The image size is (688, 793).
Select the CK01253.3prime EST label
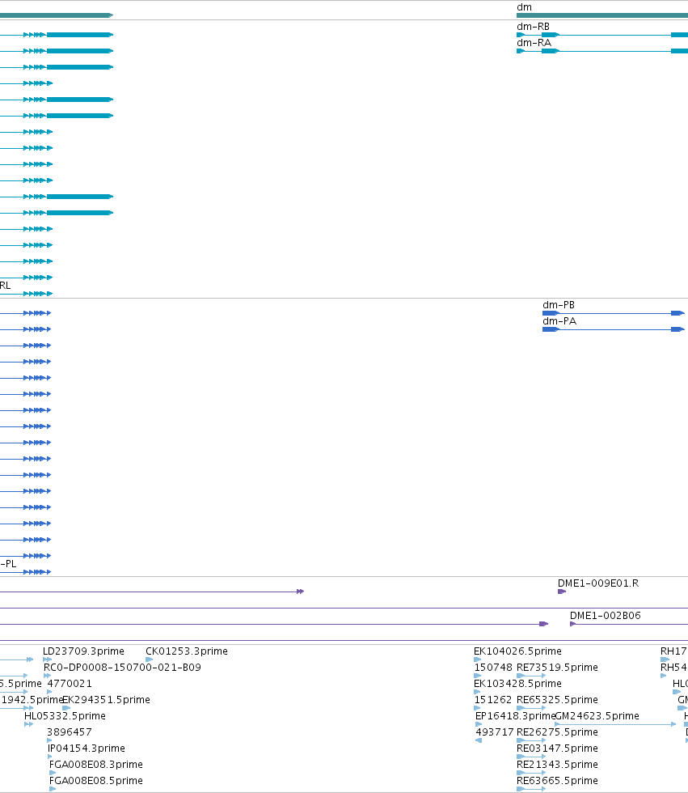[x=187, y=651]
